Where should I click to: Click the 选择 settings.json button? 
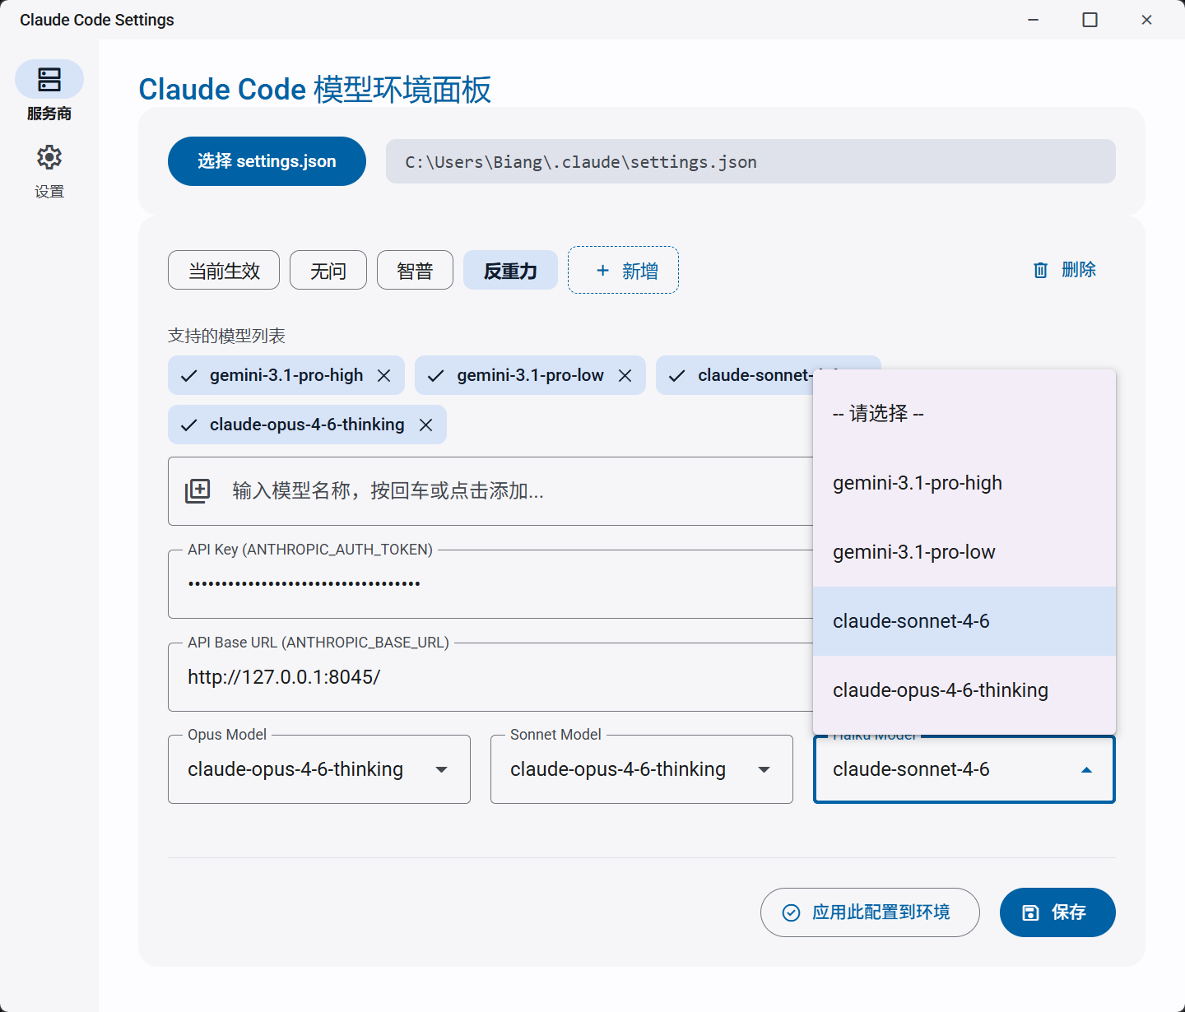(267, 161)
